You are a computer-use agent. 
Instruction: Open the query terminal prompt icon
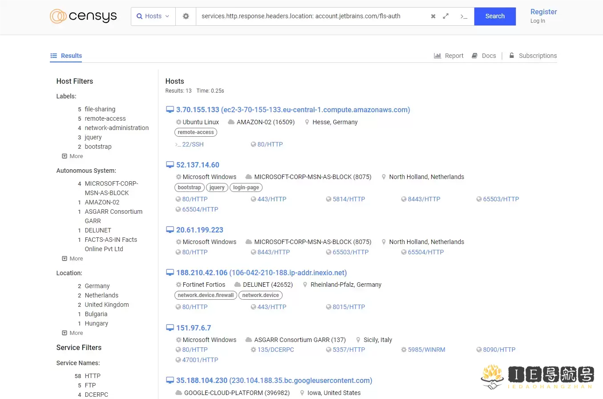point(464,16)
